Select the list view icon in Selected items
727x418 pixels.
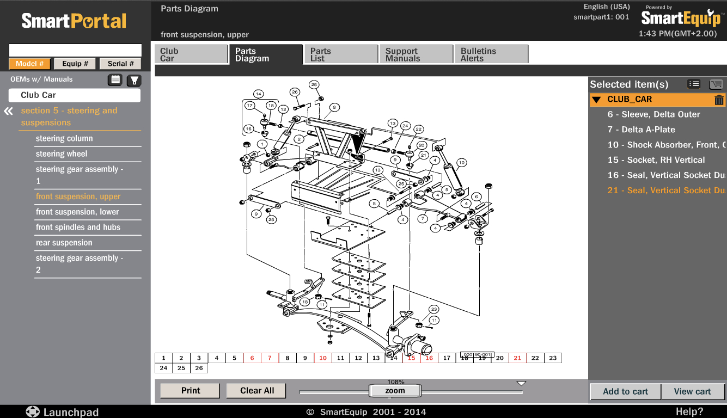[x=694, y=84]
